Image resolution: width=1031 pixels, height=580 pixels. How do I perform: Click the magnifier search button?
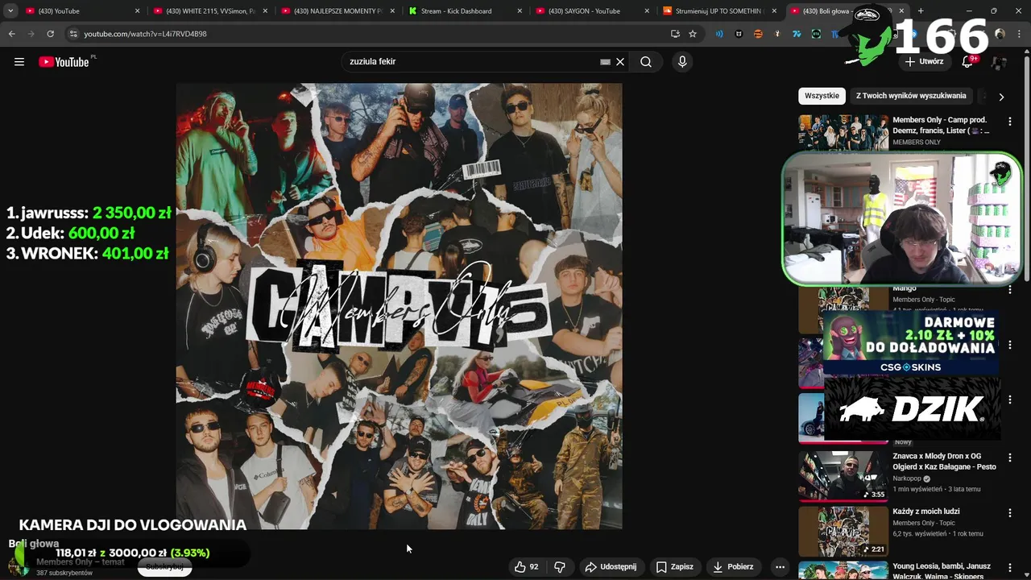(646, 62)
